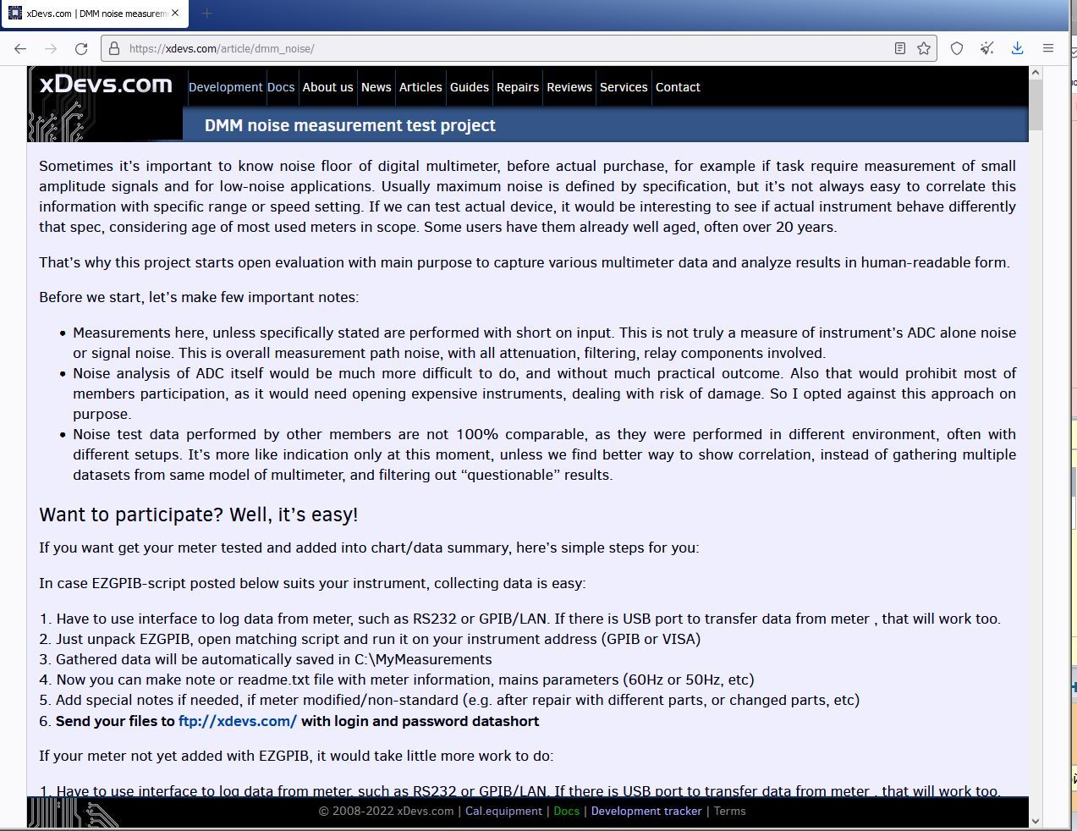Open the Services page

[x=624, y=87]
